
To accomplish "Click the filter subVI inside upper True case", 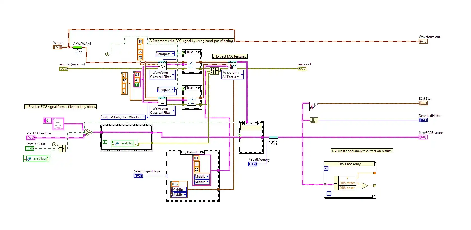I will (191, 65).
